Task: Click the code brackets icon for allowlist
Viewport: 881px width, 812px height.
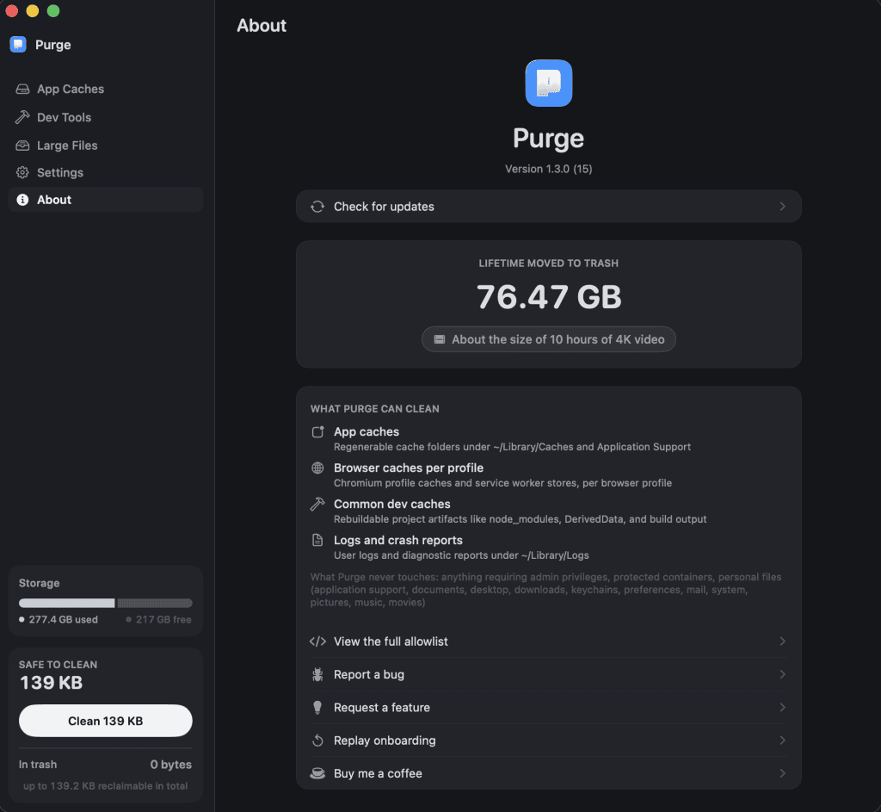Action: coord(317,641)
